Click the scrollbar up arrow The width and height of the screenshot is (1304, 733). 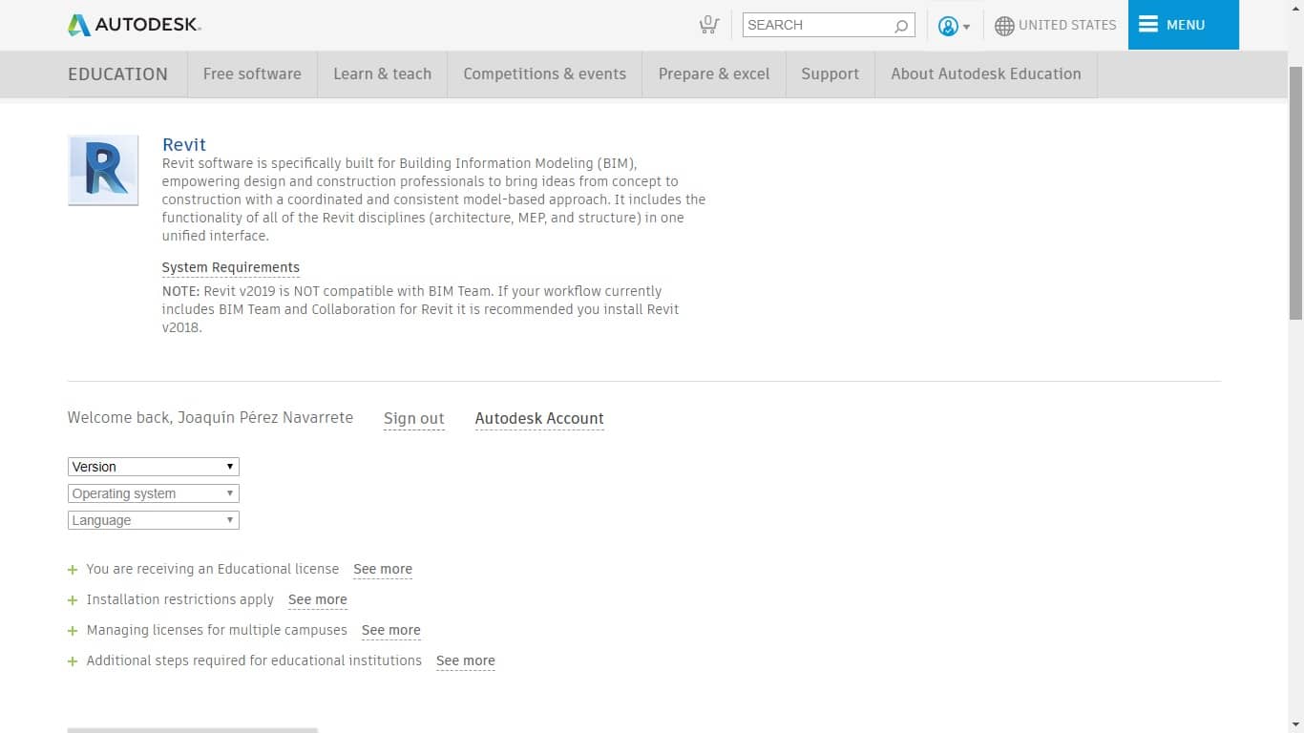[1295, 8]
